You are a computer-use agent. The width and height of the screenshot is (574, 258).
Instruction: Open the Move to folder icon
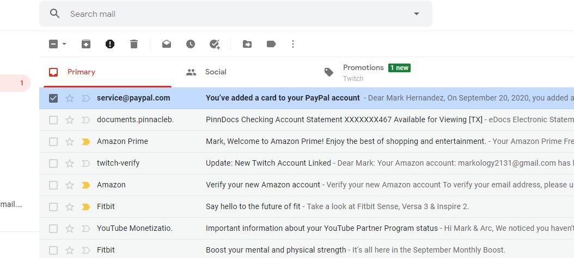pyautogui.click(x=247, y=44)
